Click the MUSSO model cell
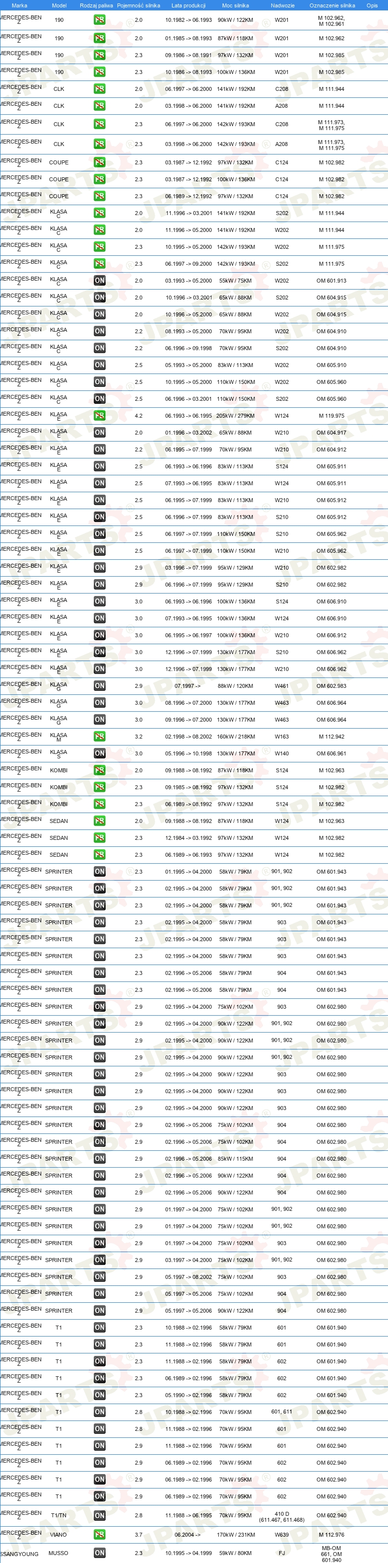 tap(59, 1554)
